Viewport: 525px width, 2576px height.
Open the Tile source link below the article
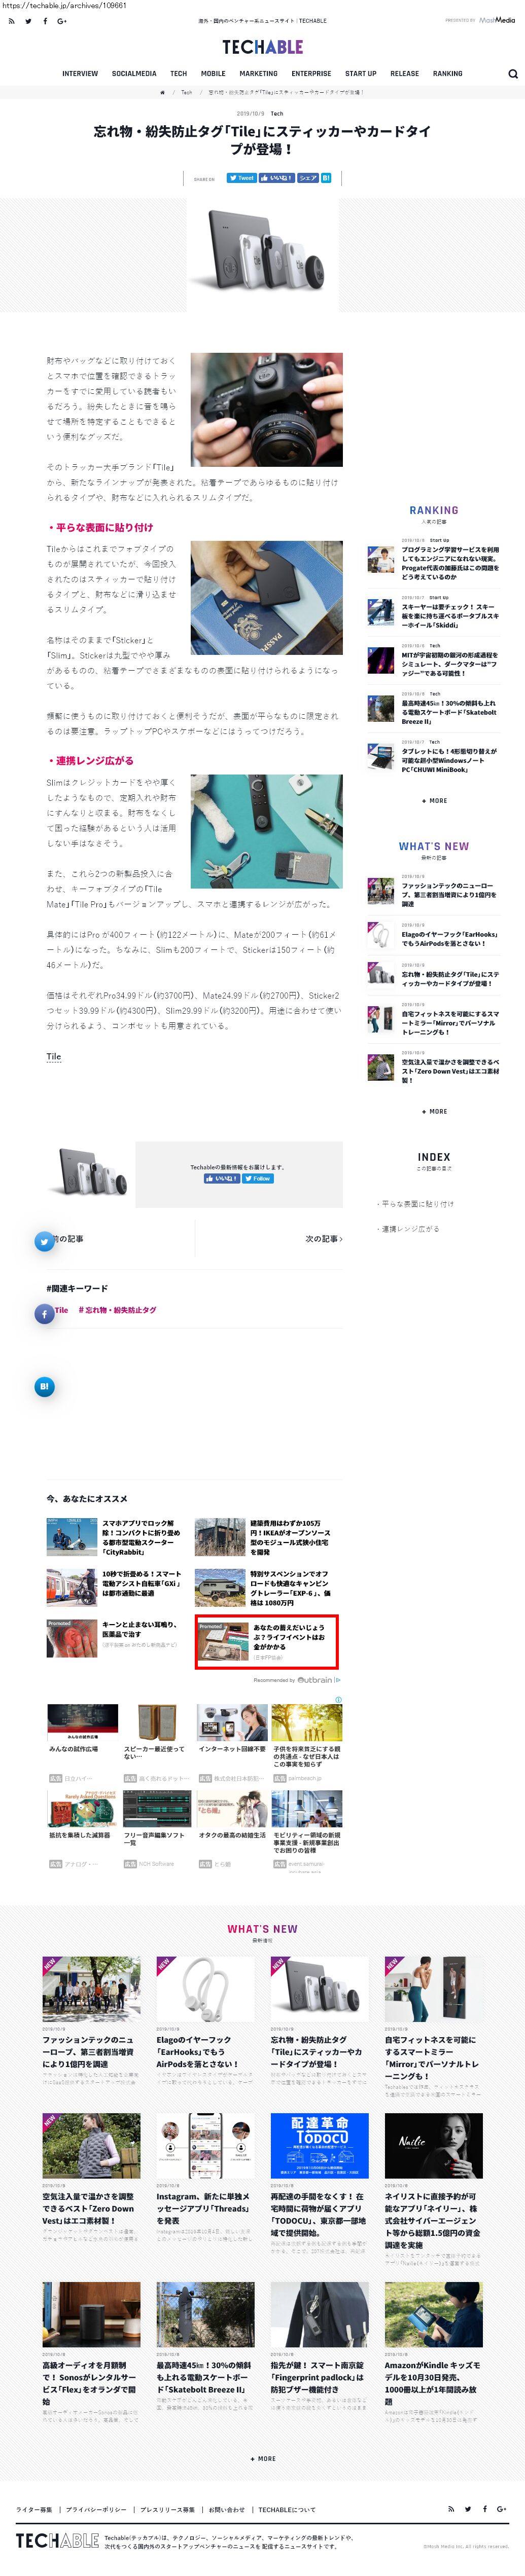point(54,1056)
